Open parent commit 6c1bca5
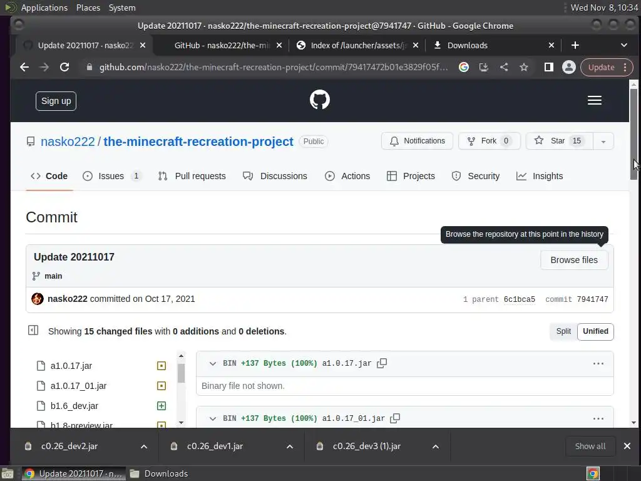 [x=519, y=299]
